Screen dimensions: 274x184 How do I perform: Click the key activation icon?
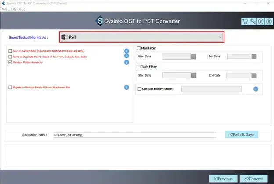click(x=252, y=21)
